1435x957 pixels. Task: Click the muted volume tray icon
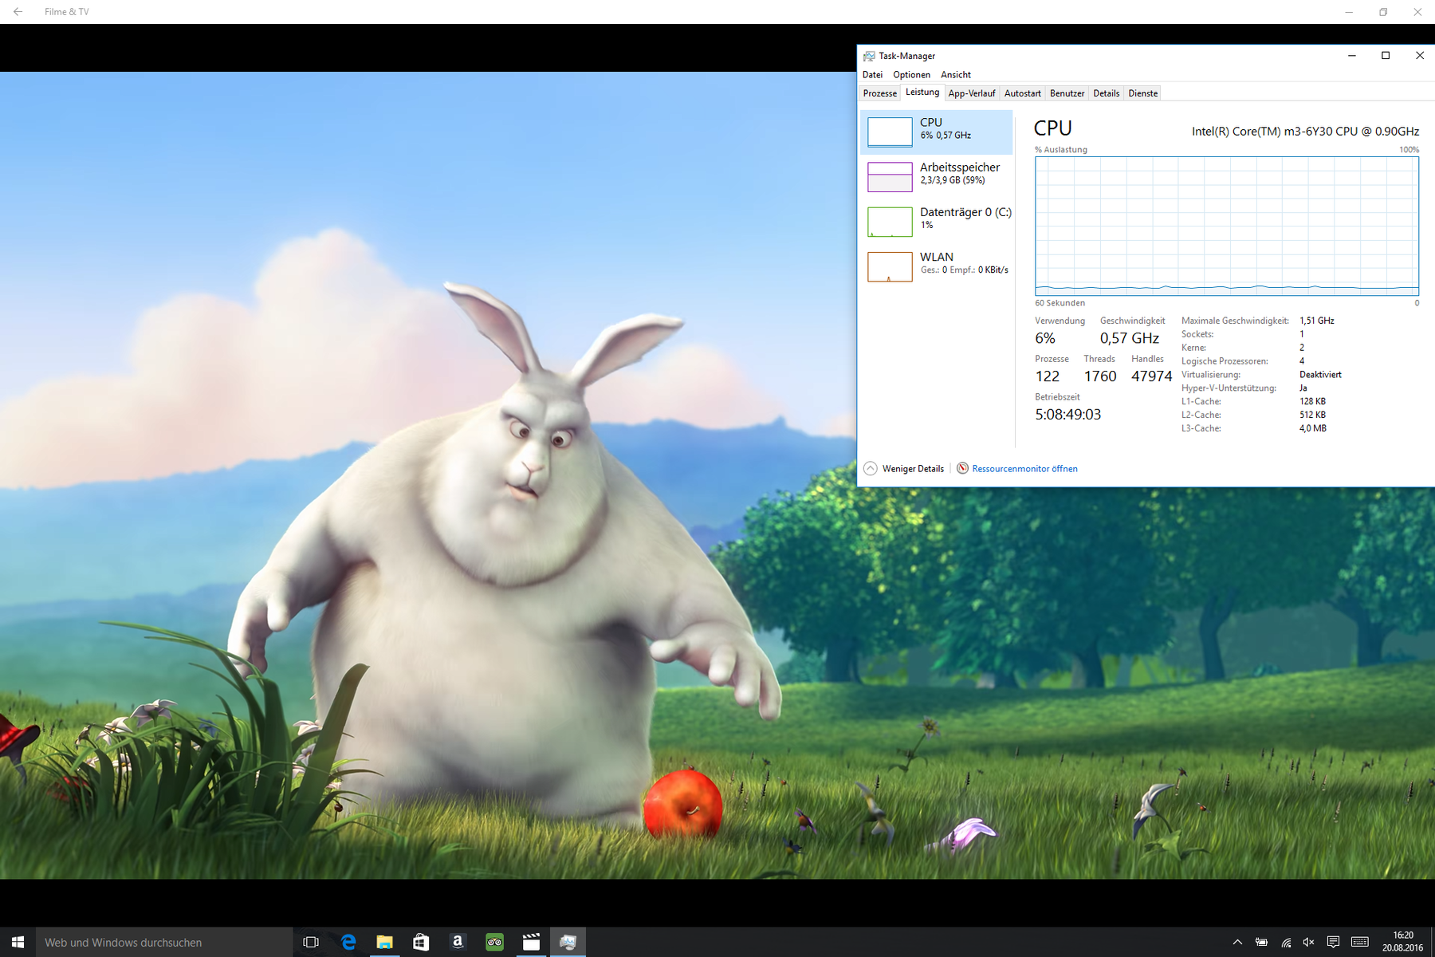(x=1309, y=942)
